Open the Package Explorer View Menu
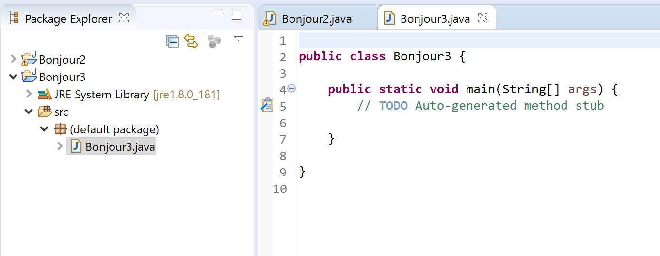This screenshot has width=660, height=256. click(x=238, y=38)
